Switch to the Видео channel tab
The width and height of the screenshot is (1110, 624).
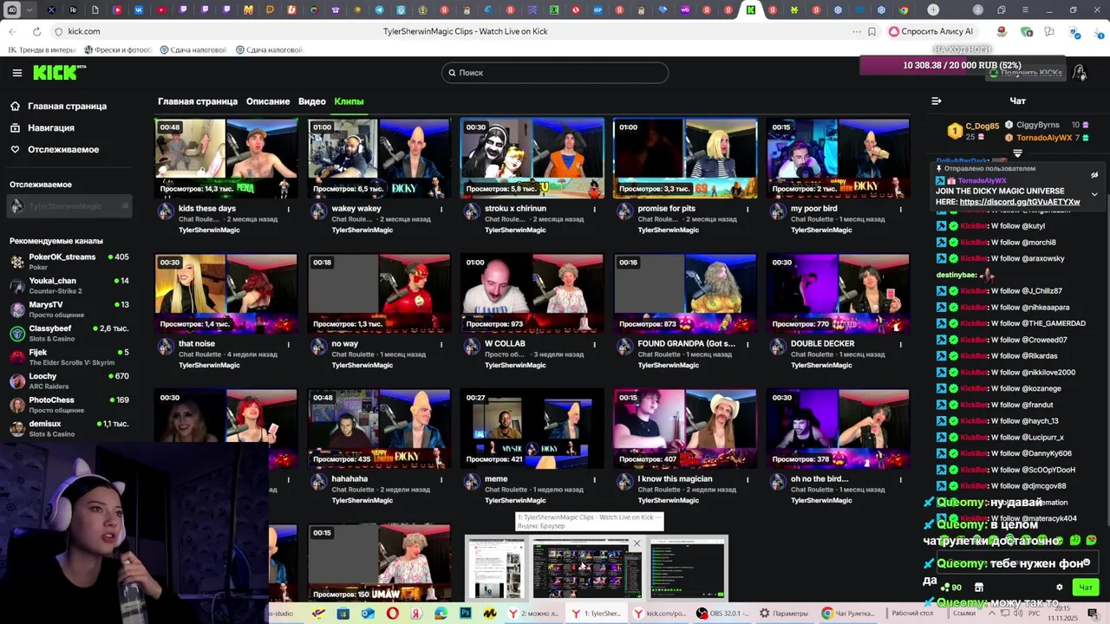pos(312,101)
